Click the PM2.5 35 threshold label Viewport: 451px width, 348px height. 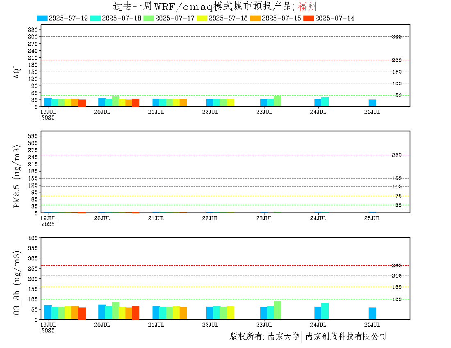[x=399, y=205]
